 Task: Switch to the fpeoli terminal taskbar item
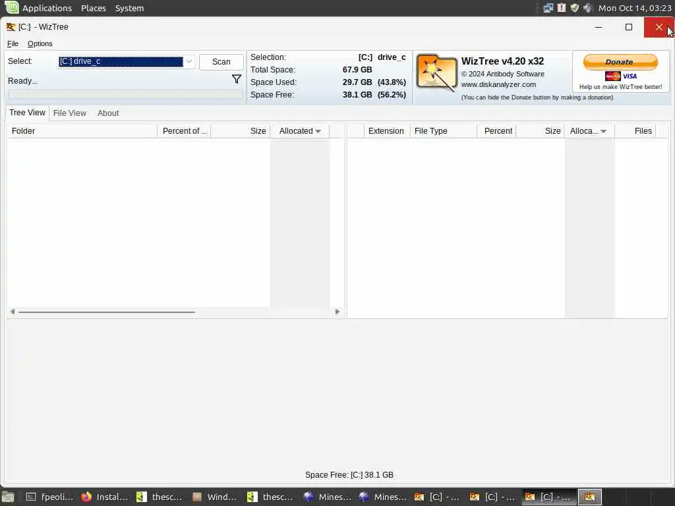point(49,497)
